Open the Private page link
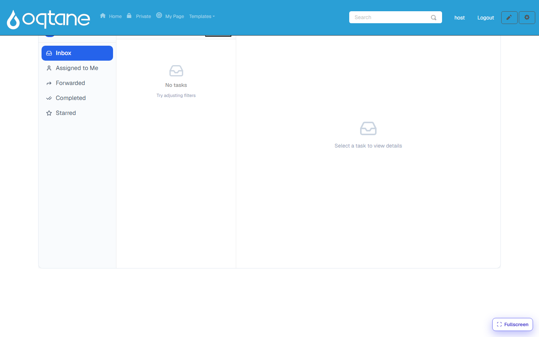The width and height of the screenshot is (539, 337). click(139, 16)
